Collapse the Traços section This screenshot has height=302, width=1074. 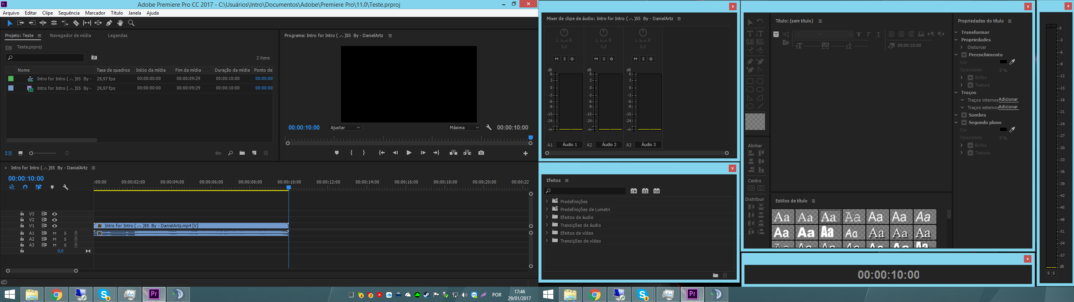[956, 93]
